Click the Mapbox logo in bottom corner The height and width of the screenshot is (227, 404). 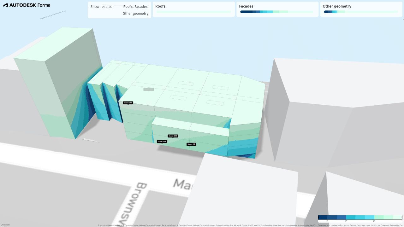tap(5, 225)
